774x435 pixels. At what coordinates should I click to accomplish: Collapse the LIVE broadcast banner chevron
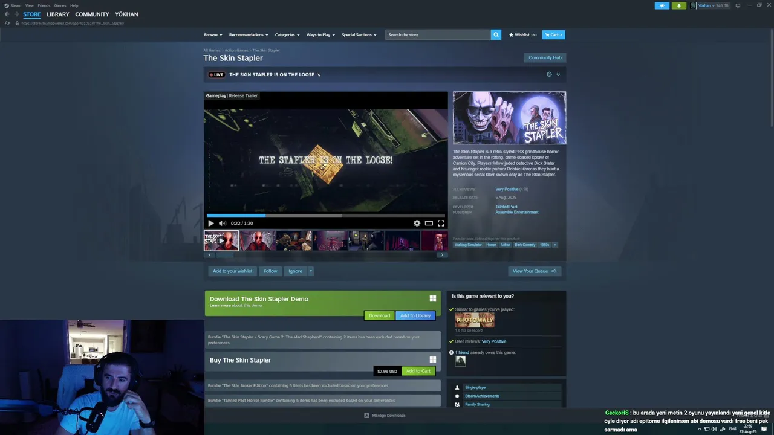(558, 74)
